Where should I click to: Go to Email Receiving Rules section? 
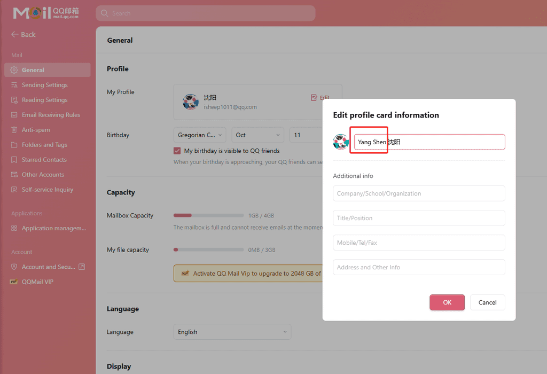point(51,115)
